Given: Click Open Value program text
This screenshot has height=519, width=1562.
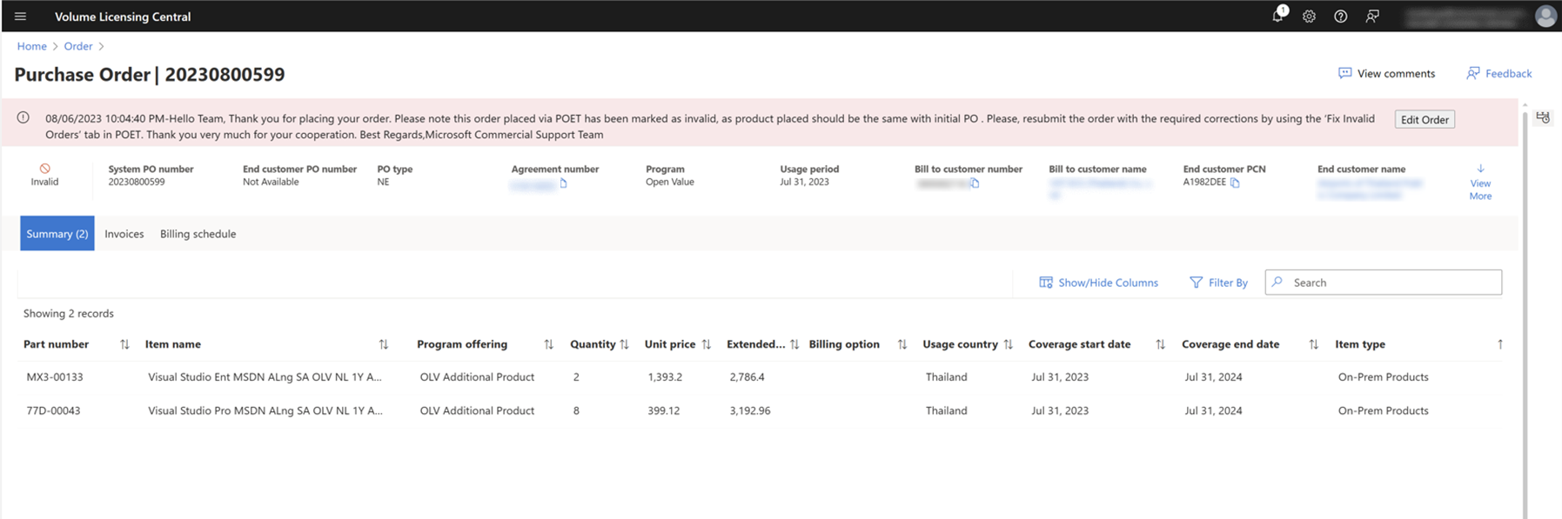Looking at the screenshot, I should 670,183.
